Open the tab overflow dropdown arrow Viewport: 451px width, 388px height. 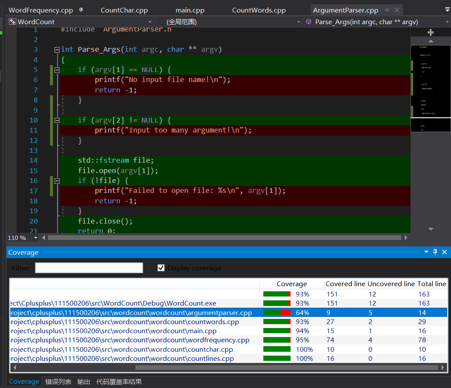pos(447,9)
